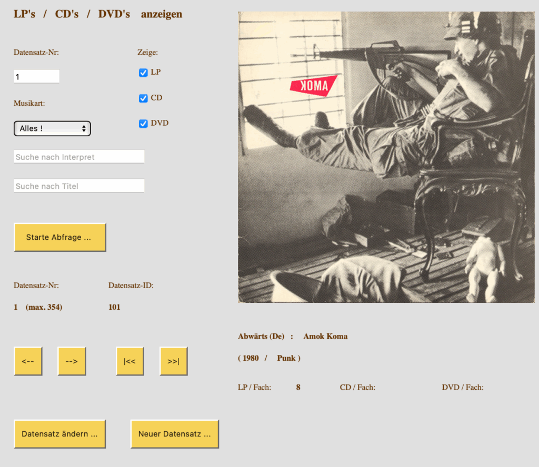Screen dimensions: 539x467
Task: Click the 'CD / Fach:' label
Action: click(x=357, y=388)
